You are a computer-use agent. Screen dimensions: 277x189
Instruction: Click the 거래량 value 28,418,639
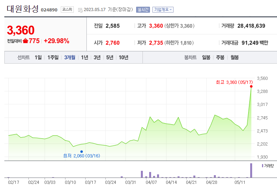coord(251,26)
